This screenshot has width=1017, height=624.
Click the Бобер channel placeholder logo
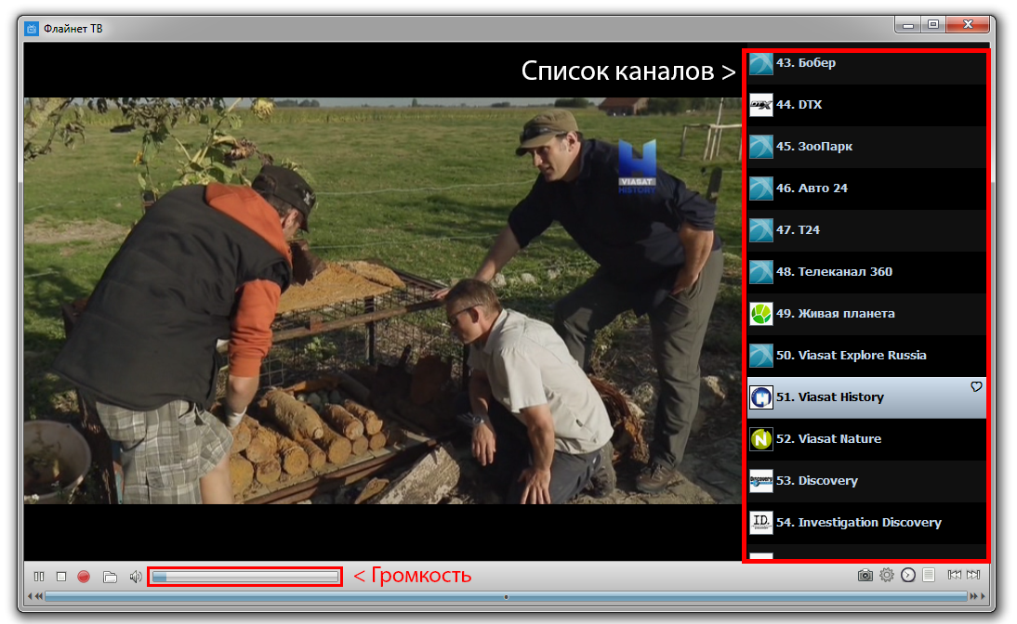pos(760,64)
